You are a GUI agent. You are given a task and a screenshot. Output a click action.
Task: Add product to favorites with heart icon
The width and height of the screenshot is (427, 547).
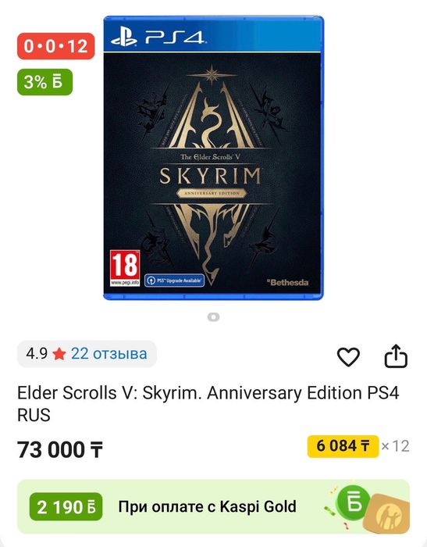(348, 356)
